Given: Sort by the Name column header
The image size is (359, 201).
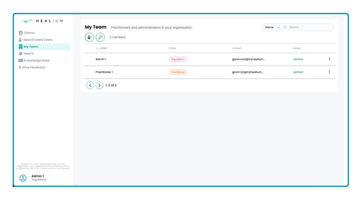Looking at the screenshot, I should pyautogui.click(x=102, y=48).
